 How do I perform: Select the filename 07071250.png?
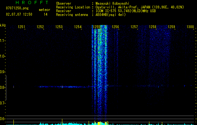(17, 8)
